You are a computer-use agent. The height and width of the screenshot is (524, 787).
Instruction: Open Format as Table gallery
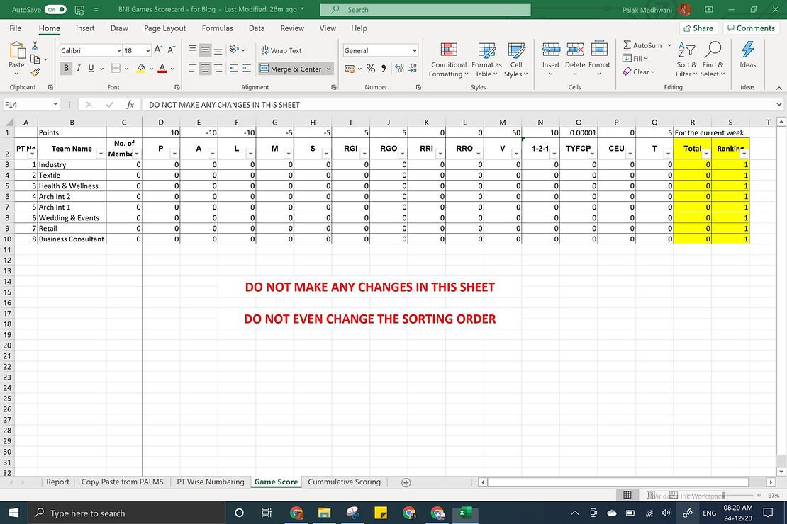[486, 50]
